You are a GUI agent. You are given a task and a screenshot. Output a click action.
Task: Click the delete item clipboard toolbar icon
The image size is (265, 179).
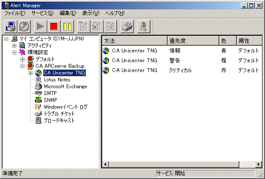(97, 26)
